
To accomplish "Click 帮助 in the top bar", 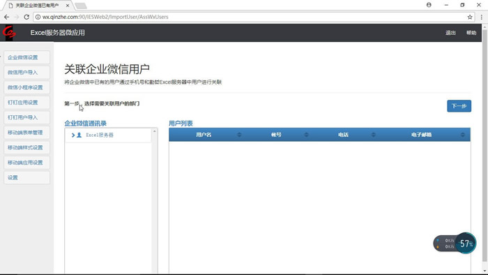I will 471,33.
